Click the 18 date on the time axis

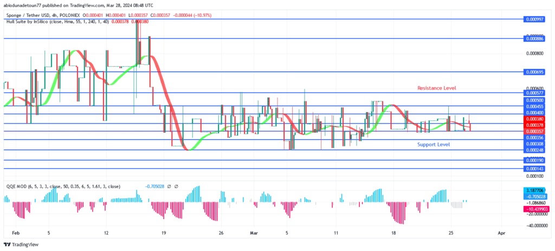(x=393, y=233)
